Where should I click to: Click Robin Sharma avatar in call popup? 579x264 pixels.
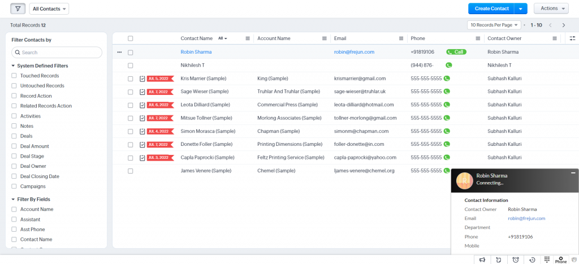(x=465, y=180)
